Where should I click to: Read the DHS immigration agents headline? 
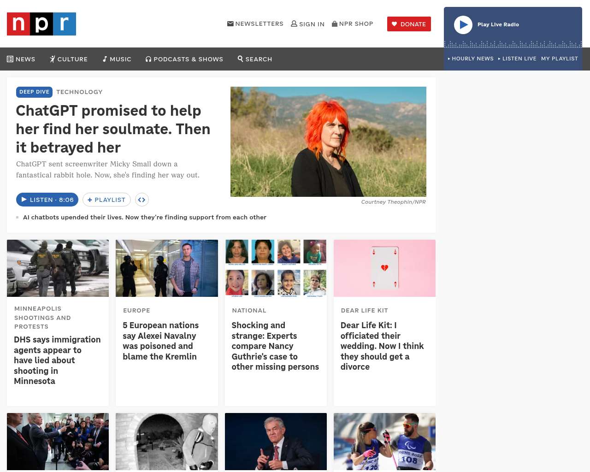57,360
